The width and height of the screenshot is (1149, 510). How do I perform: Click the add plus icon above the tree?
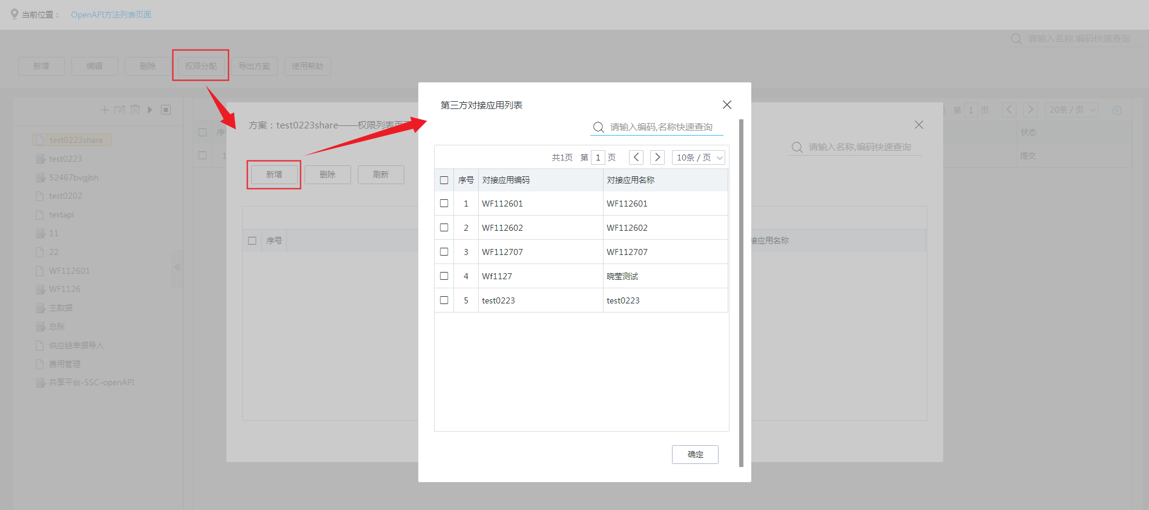pos(105,110)
